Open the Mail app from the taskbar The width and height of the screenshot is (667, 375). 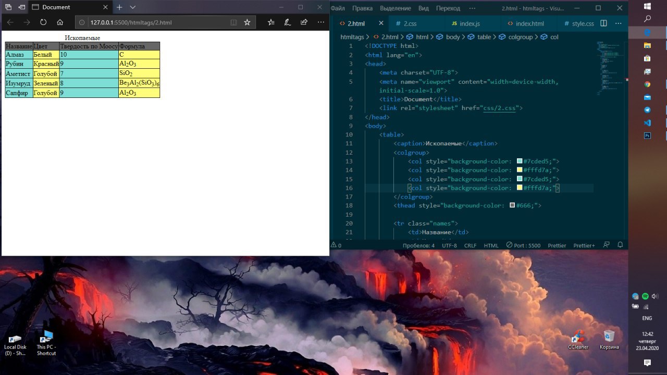click(x=647, y=97)
